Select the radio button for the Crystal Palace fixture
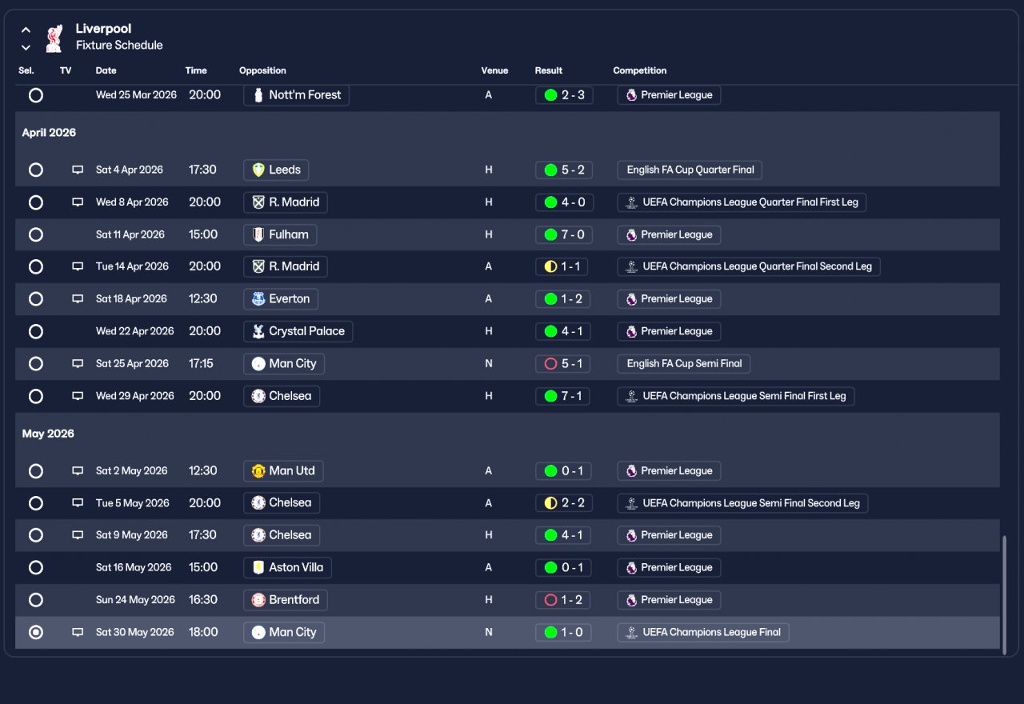 tap(36, 331)
